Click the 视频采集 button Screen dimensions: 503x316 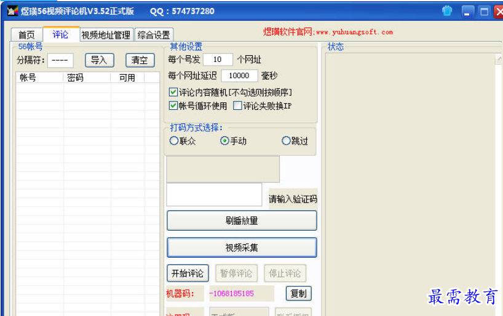(x=242, y=247)
